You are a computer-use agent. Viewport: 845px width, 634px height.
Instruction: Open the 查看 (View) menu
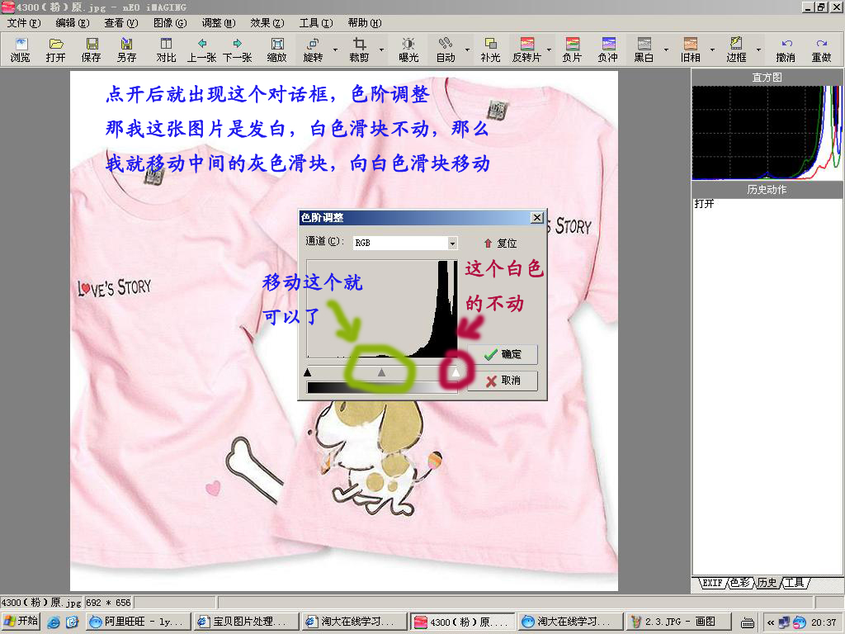pos(120,22)
